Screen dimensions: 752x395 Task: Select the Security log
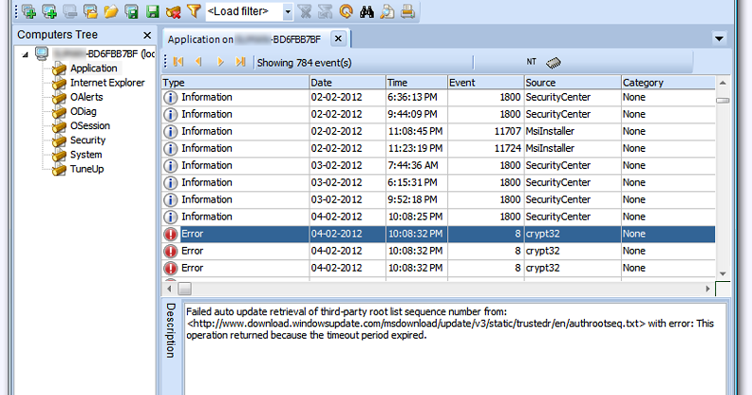pyautogui.click(x=87, y=140)
